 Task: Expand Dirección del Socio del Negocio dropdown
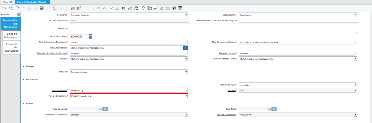pos(186,53)
